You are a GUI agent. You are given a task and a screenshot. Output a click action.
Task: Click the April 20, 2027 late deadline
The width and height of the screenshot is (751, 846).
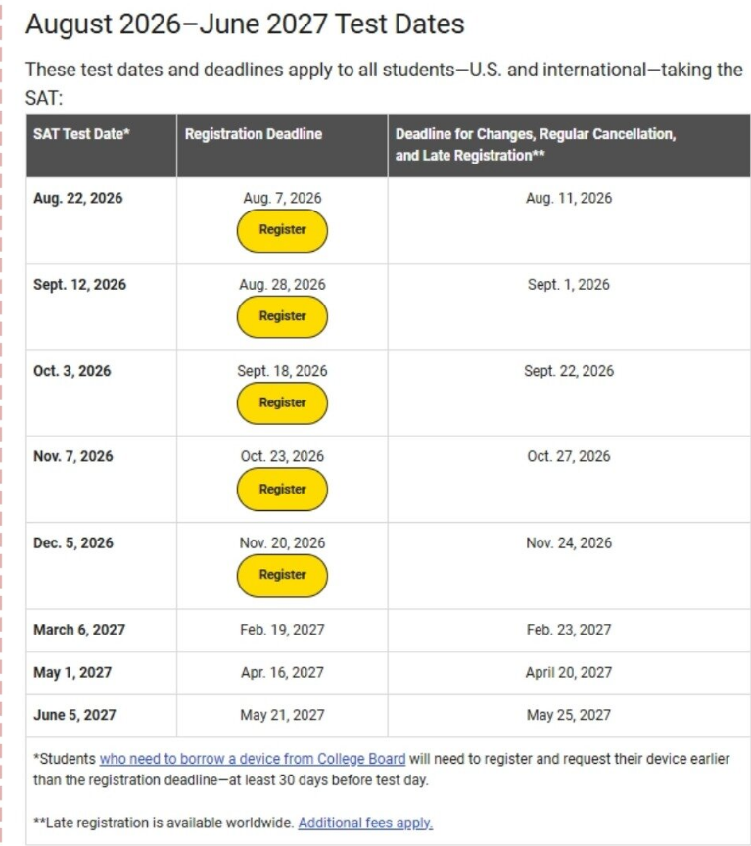coord(569,673)
